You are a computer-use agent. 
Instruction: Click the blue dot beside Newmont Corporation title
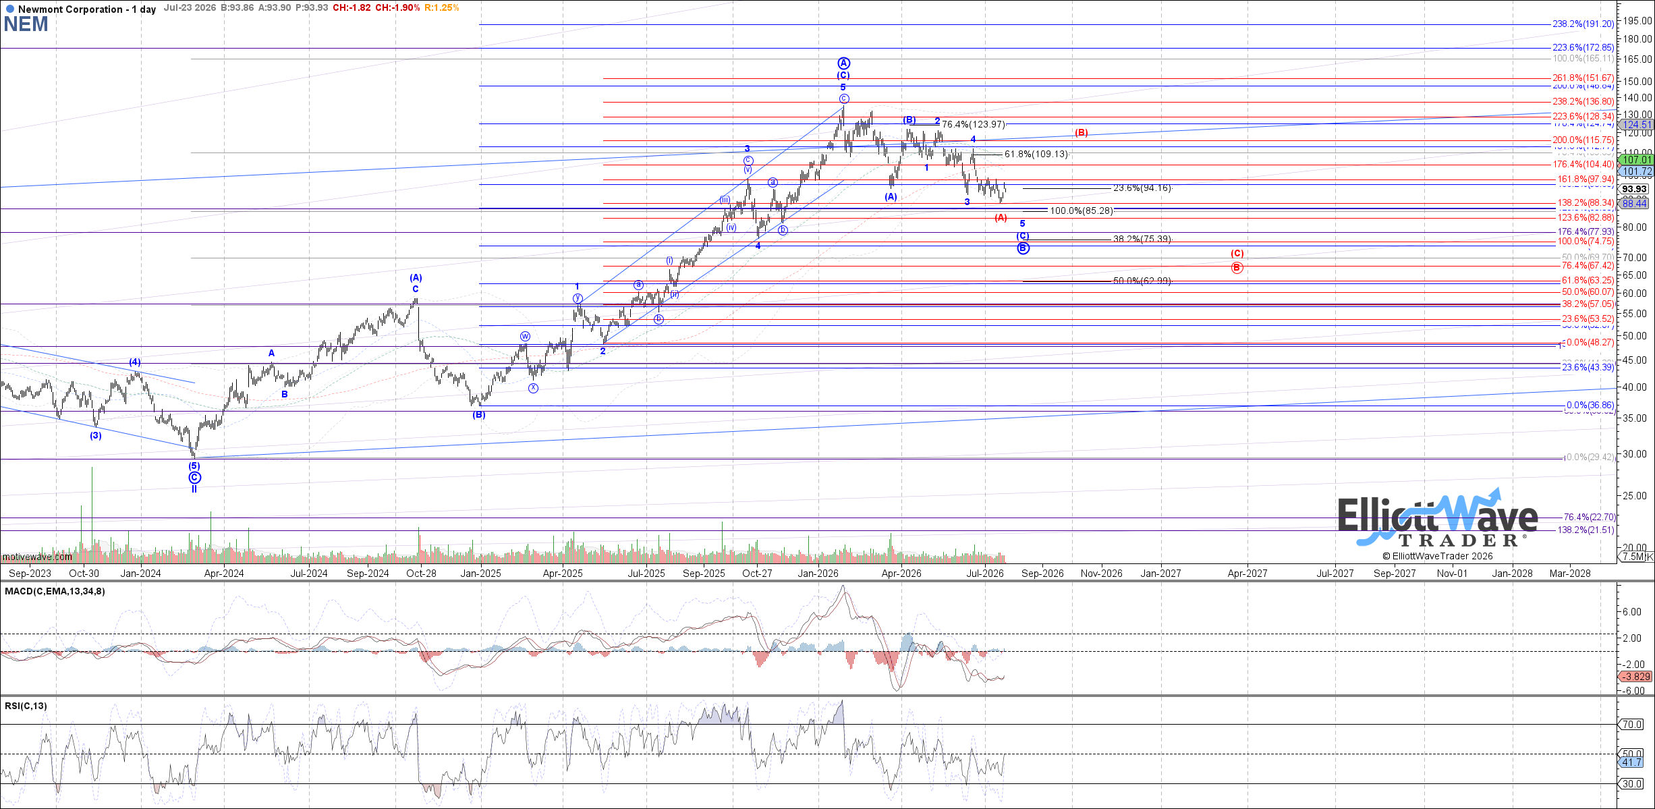[x=9, y=9]
